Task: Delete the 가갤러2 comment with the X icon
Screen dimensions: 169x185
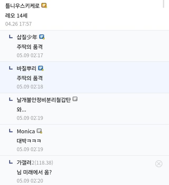Action: [159, 164]
